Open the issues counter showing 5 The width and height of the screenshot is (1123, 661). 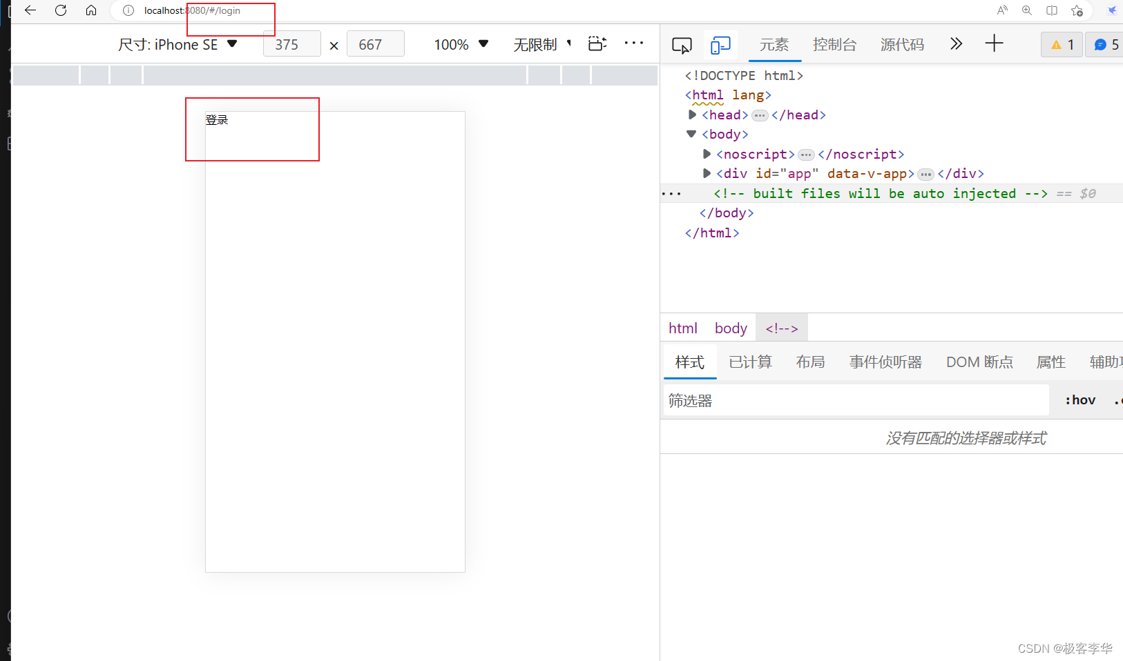[1106, 45]
